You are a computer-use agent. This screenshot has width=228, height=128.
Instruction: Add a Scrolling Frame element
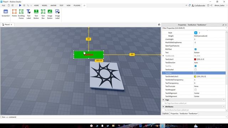pyautogui.click(x=21, y=14)
